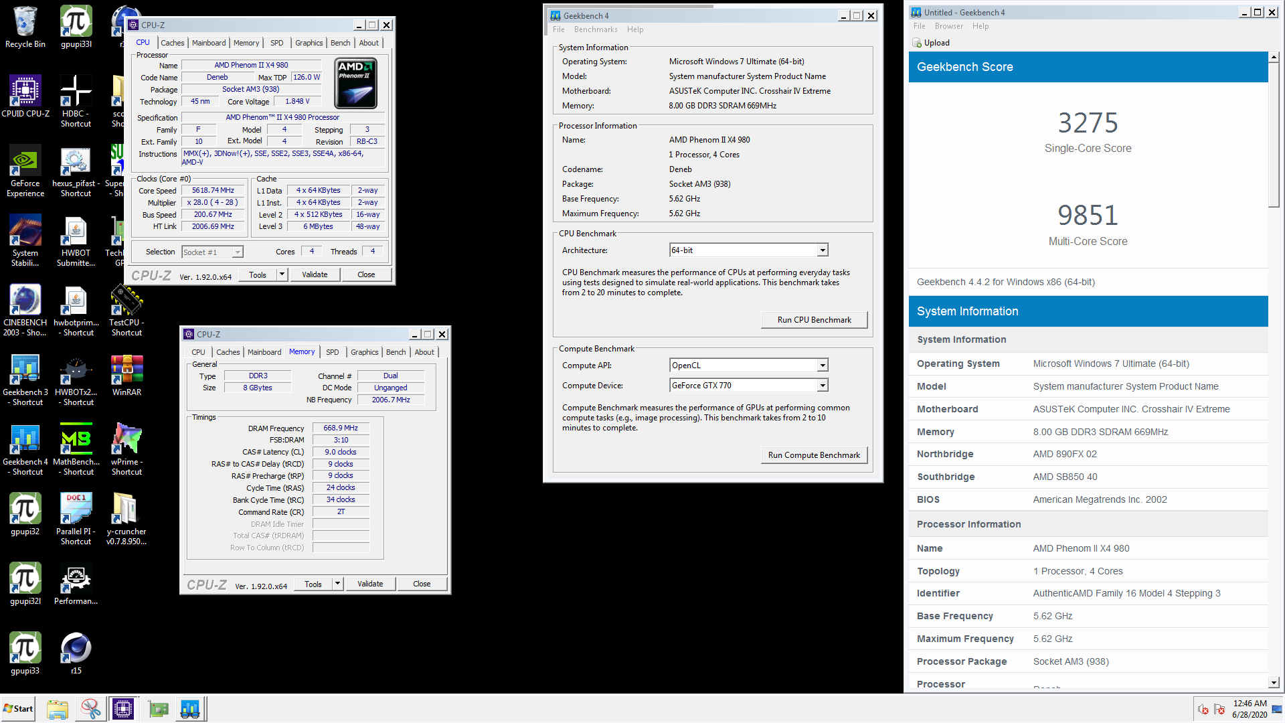Viewport: 1285px width, 723px height.
Task: Click Upload in Geekbench results window
Action: tap(931, 43)
